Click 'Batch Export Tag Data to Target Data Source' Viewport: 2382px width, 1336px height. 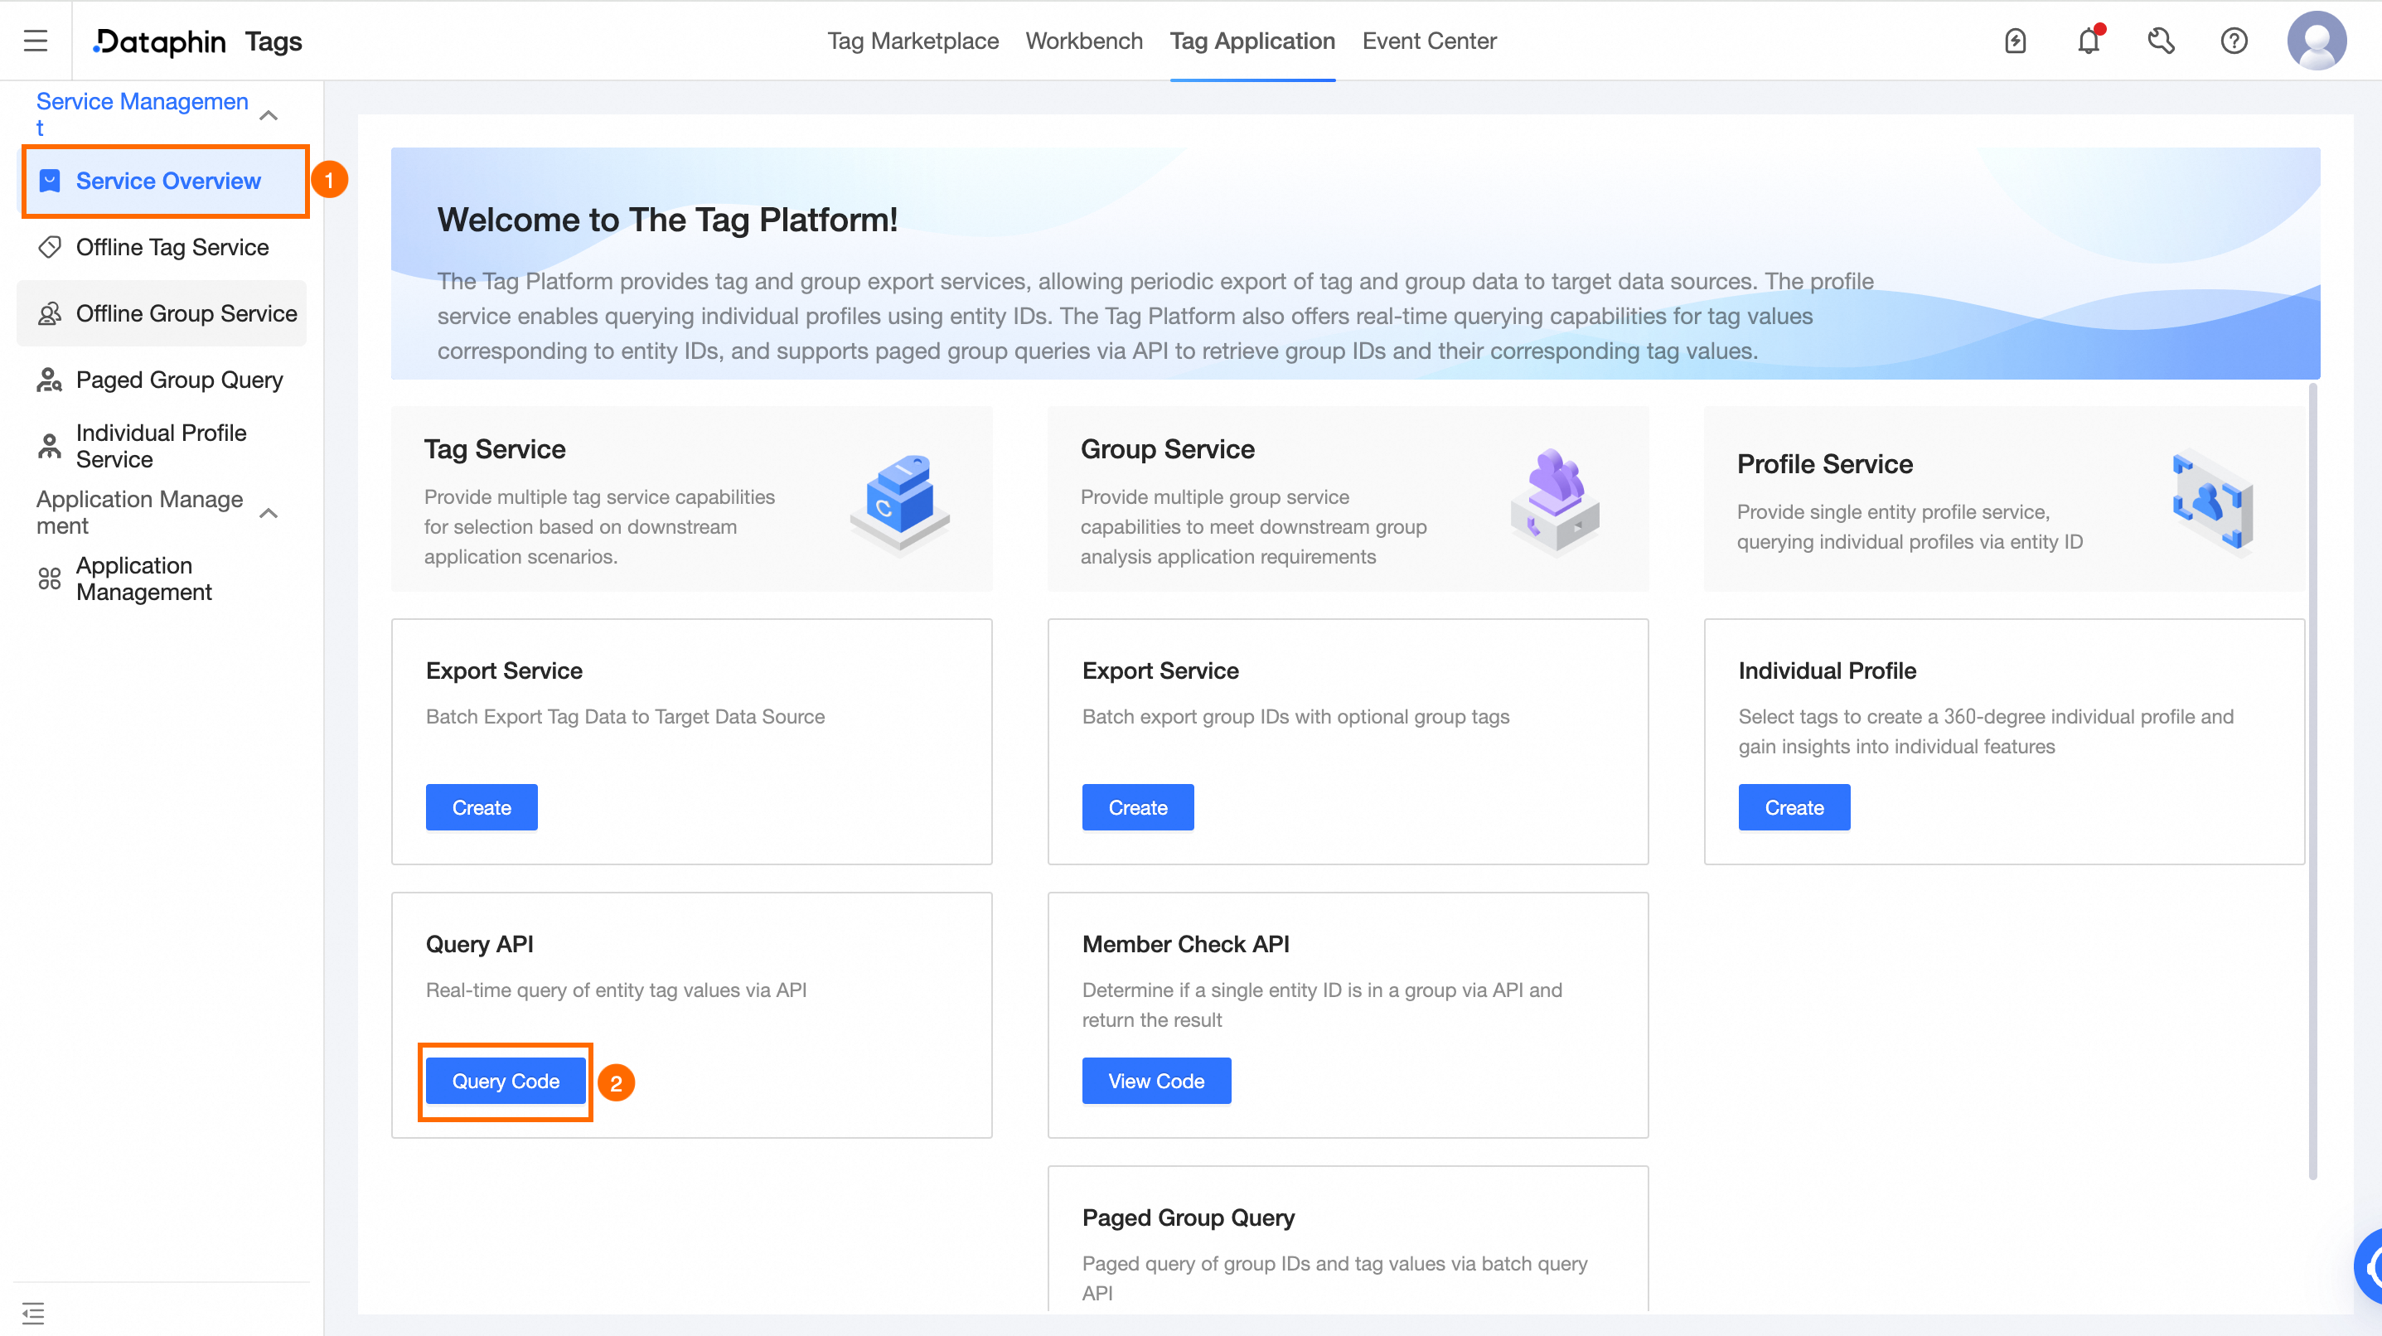tap(625, 715)
